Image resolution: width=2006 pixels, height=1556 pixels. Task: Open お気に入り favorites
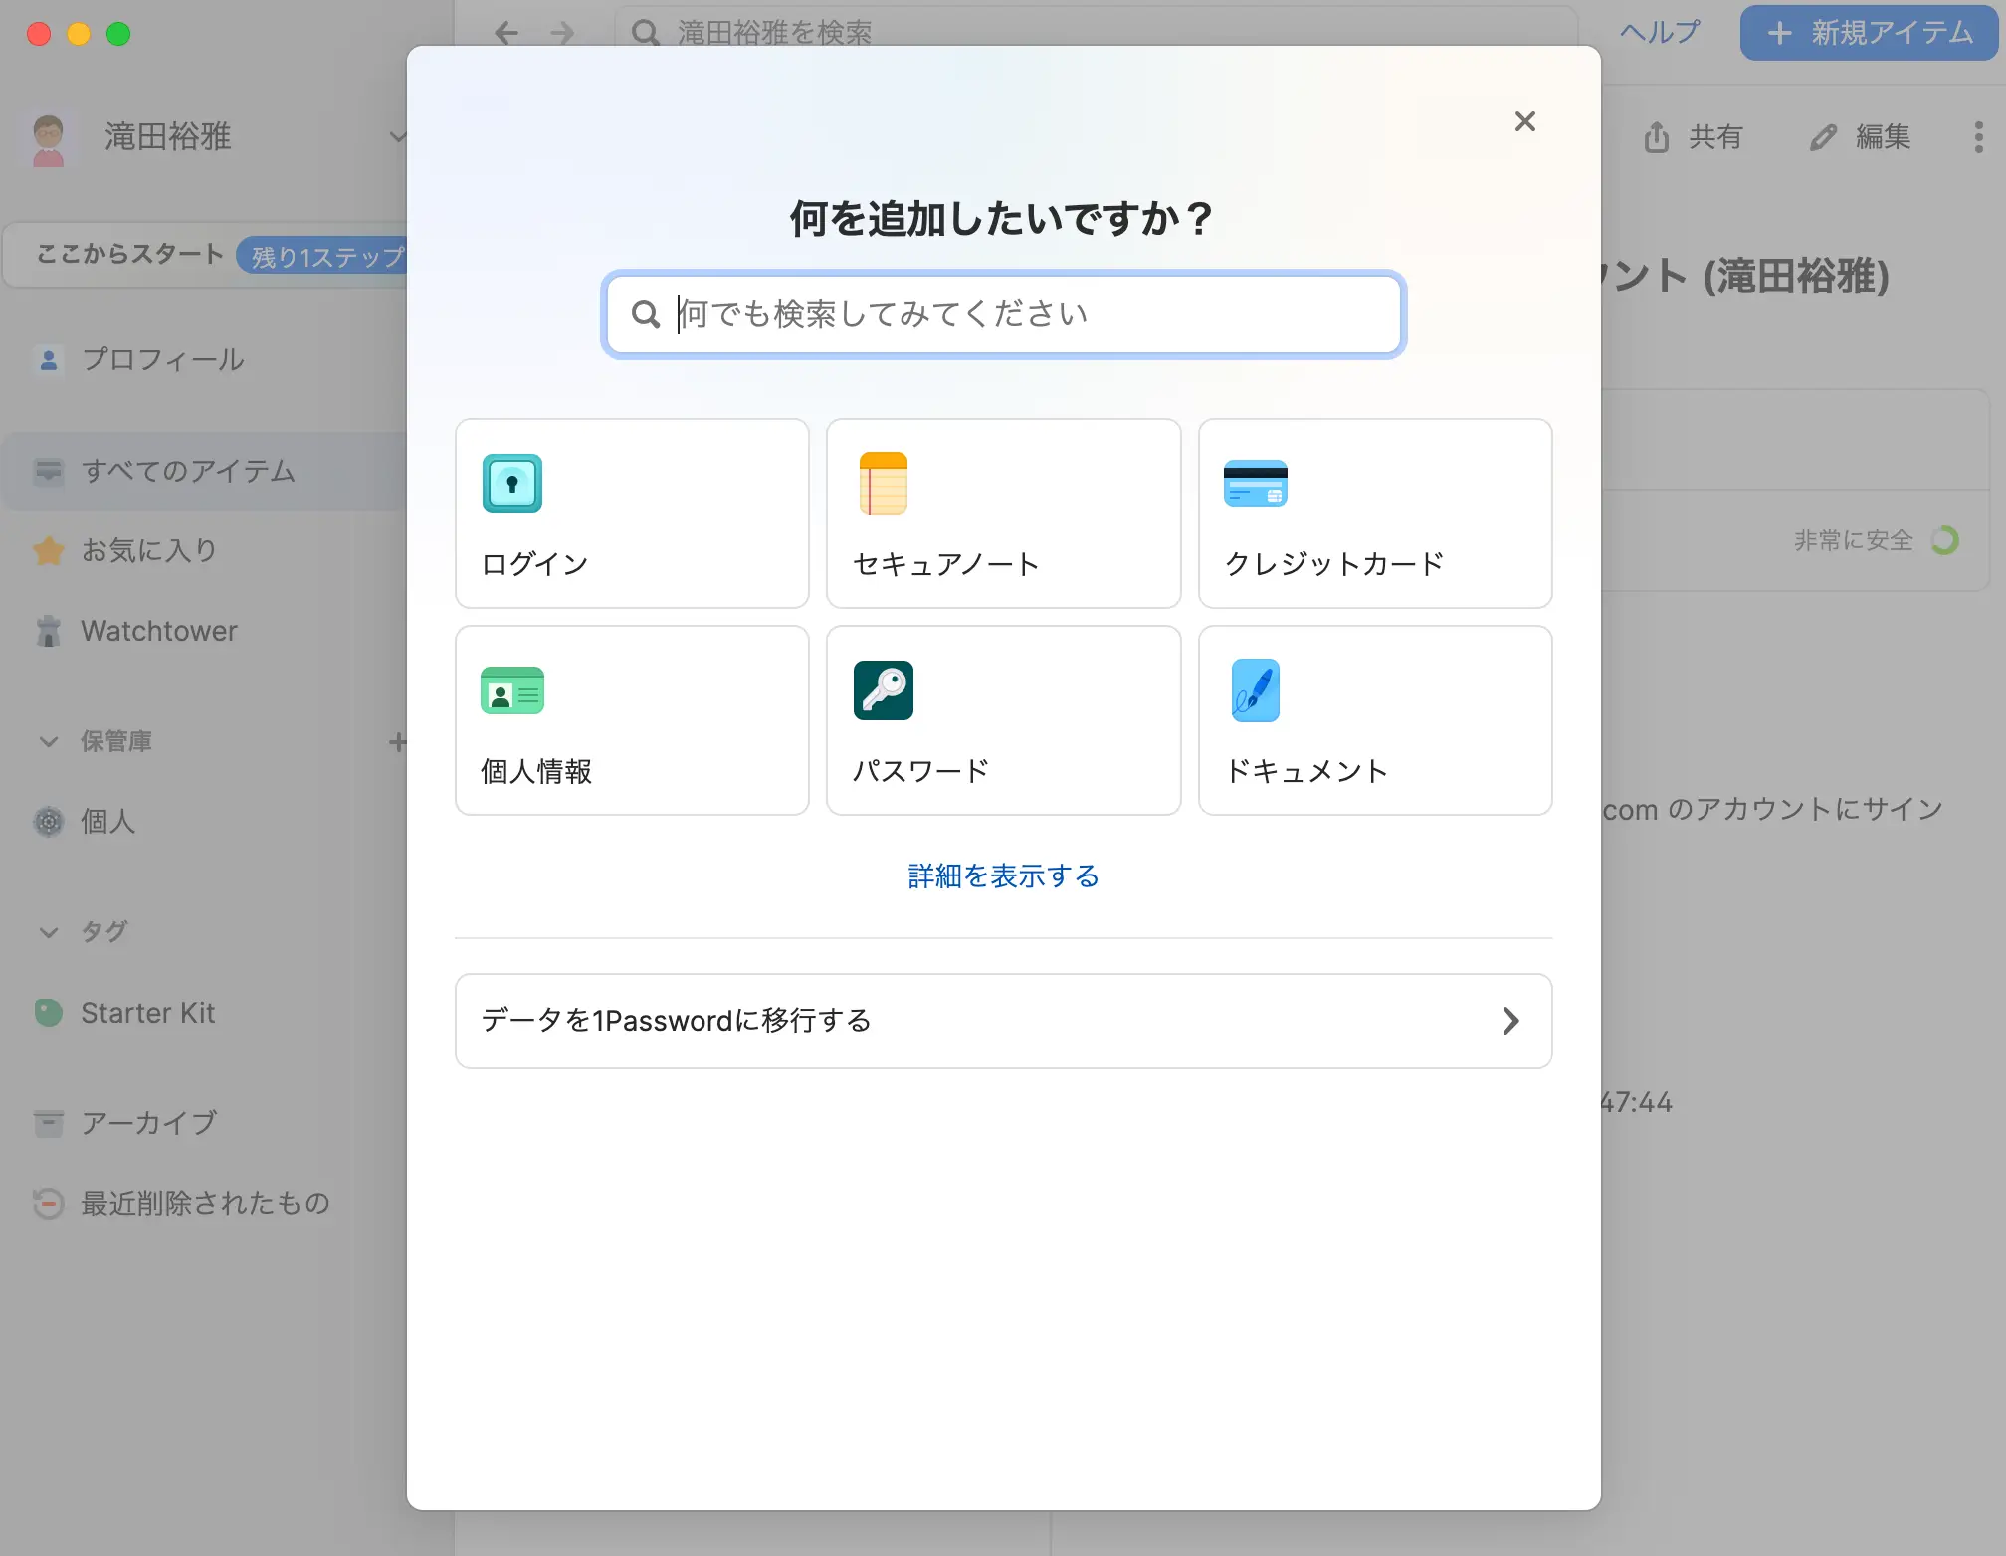[205, 550]
